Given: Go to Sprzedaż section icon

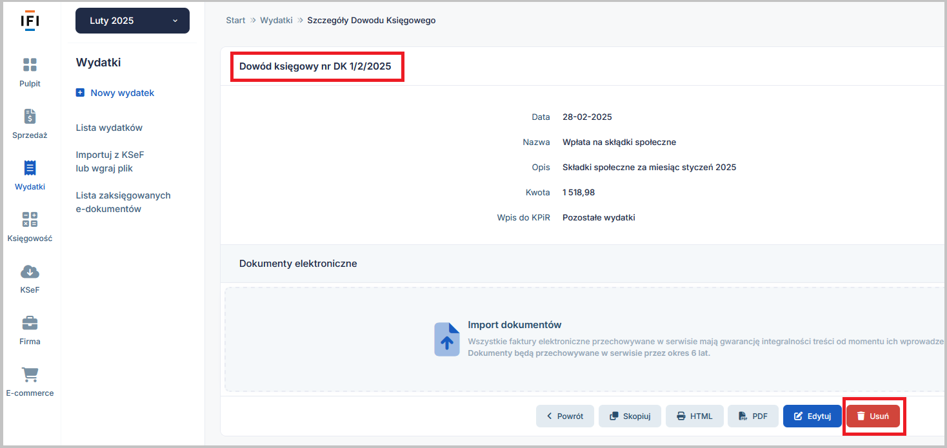Looking at the screenshot, I should pos(30,117).
